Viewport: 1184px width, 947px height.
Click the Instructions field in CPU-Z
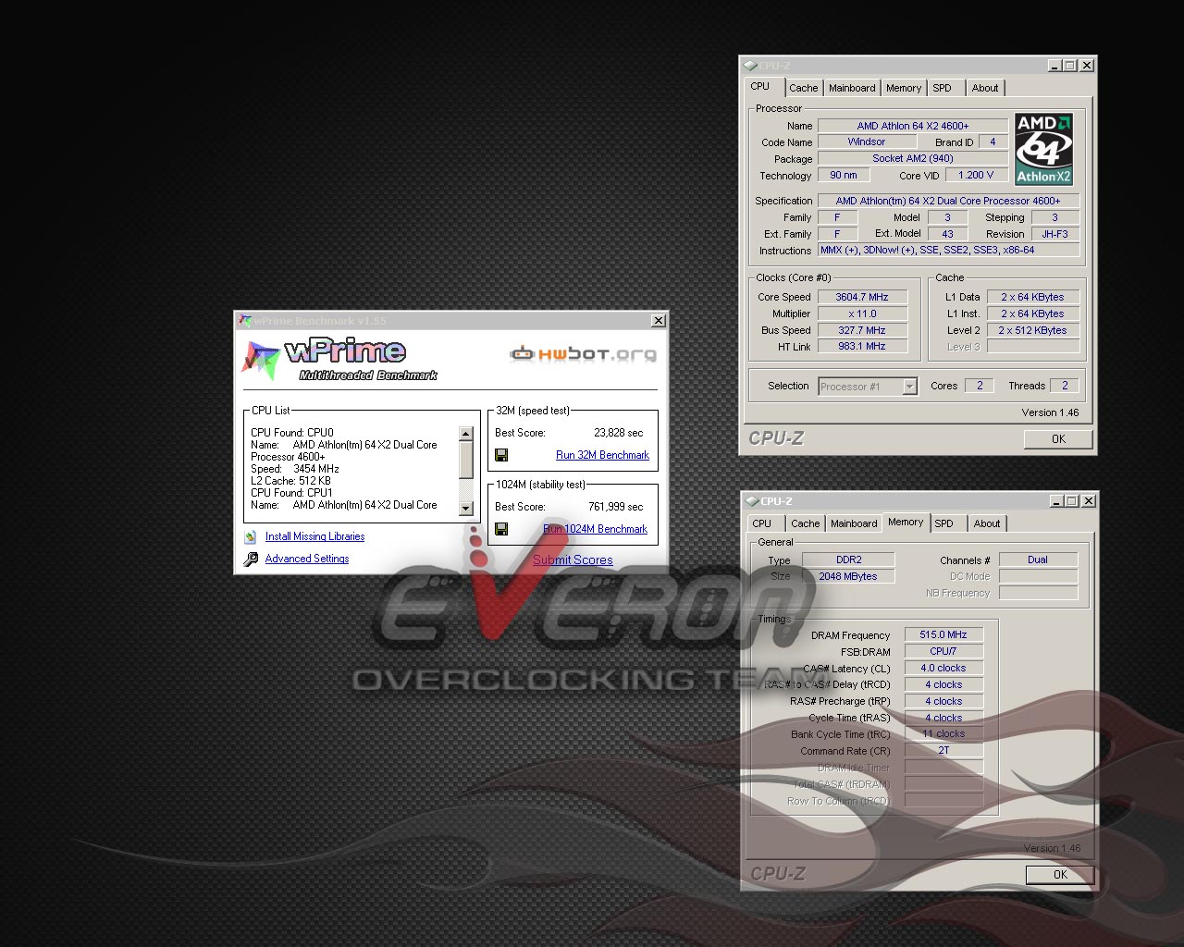pos(948,250)
